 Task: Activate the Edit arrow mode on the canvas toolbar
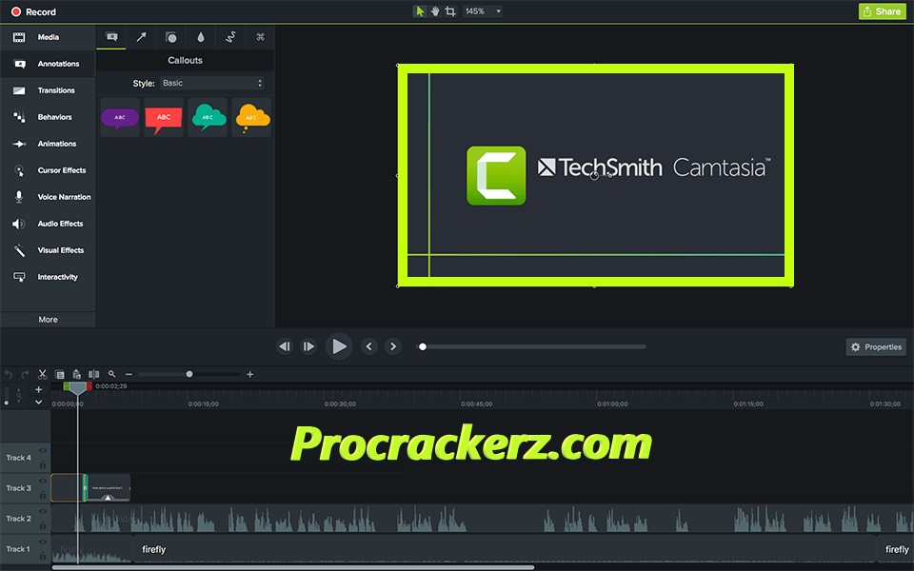pos(420,11)
